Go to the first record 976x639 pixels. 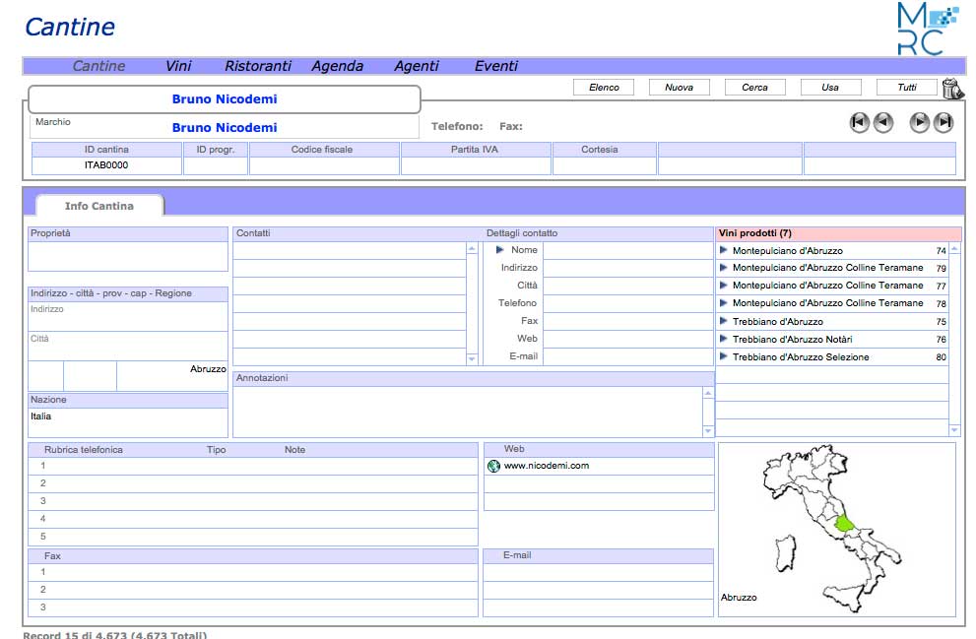pos(859,122)
